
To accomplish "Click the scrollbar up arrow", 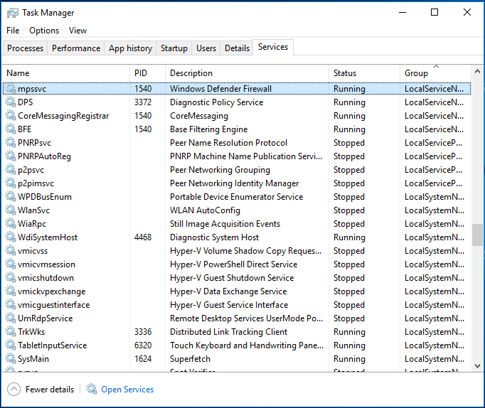I will tap(477, 71).
